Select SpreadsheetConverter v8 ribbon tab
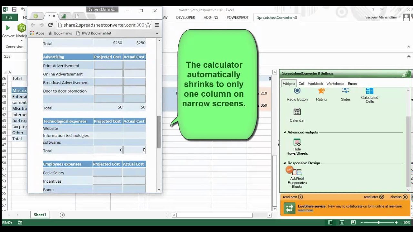The image size is (413, 232). pos(277,17)
